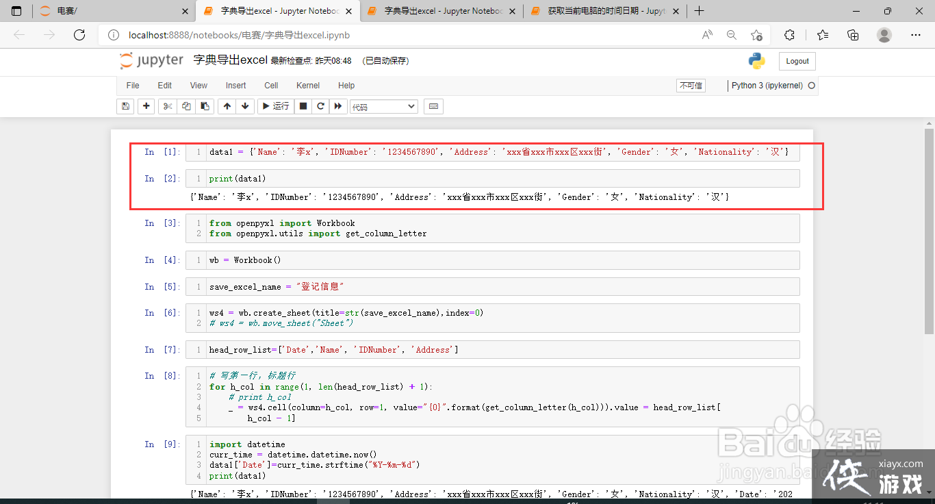This screenshot has height=504, width=935.
Task: Copy the selected cells
Action: pyautogui.click(x=185, y=106)
